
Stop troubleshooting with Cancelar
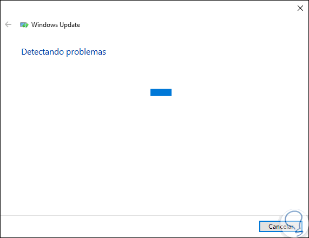click(281, 227)
